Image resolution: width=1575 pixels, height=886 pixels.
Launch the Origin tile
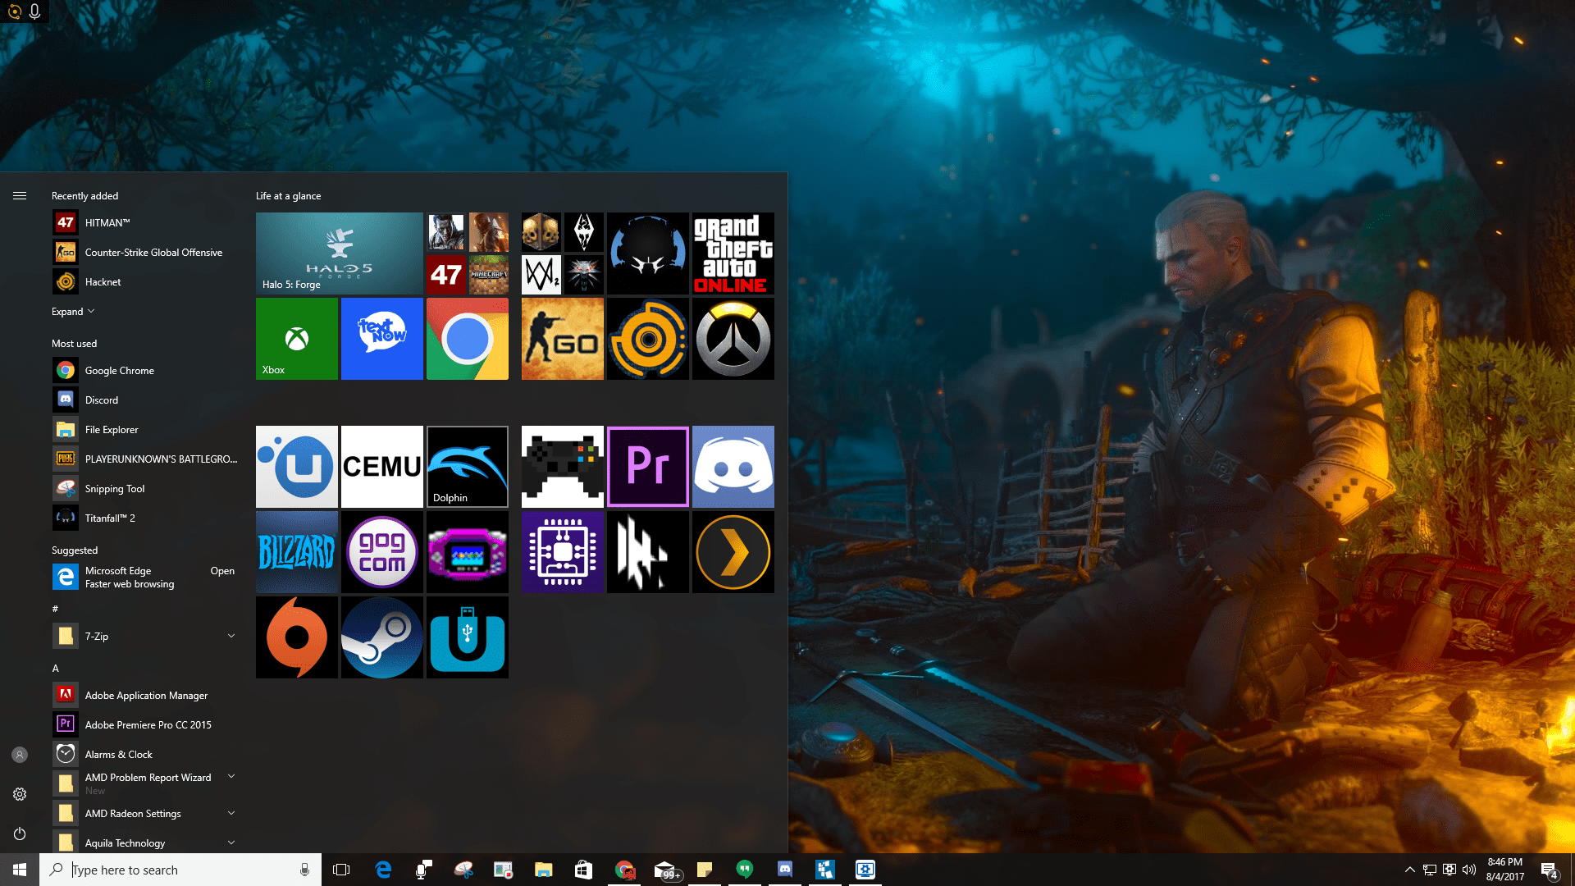[296, 637]
